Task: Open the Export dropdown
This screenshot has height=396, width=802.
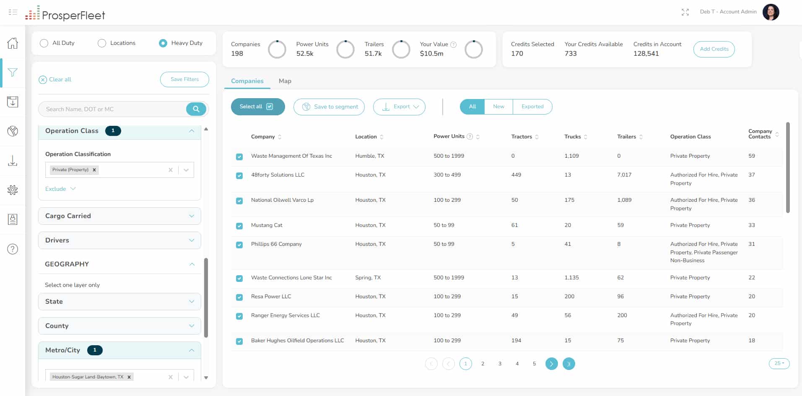Action: click(399, 107)
